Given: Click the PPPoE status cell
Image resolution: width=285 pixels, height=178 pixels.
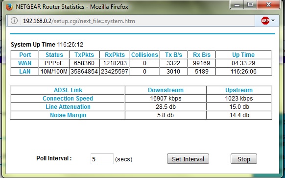Looking at the screenshot, I should (54, 63).
